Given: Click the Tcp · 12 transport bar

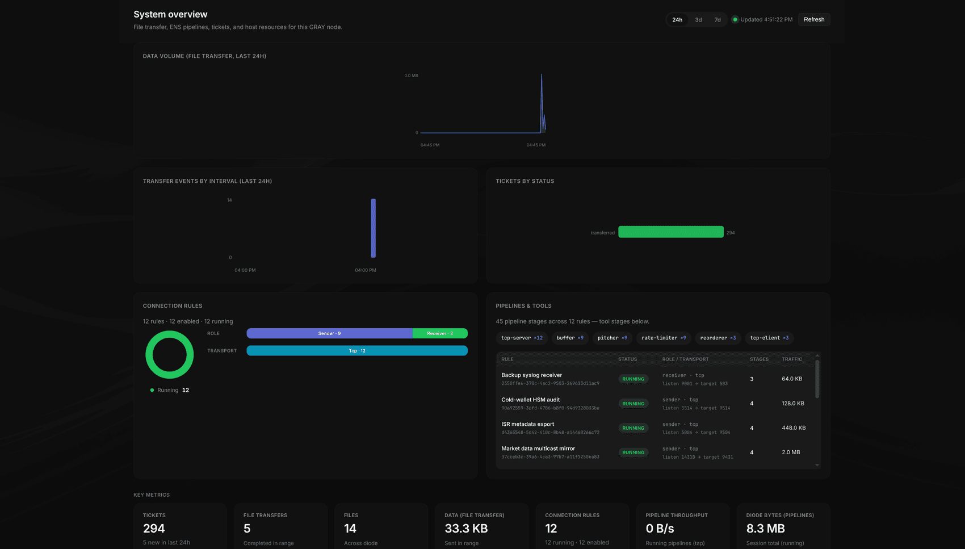Looking at the screenshot, I should (357, 351).
